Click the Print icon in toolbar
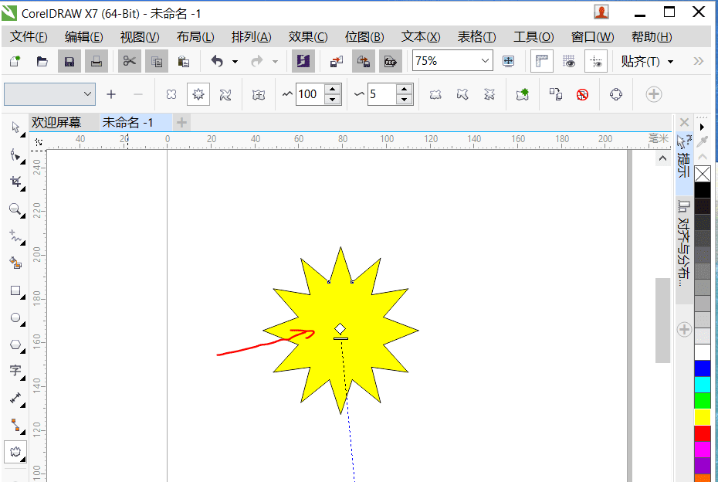Viewport: 718px width, 482px height. coord(96,61)
